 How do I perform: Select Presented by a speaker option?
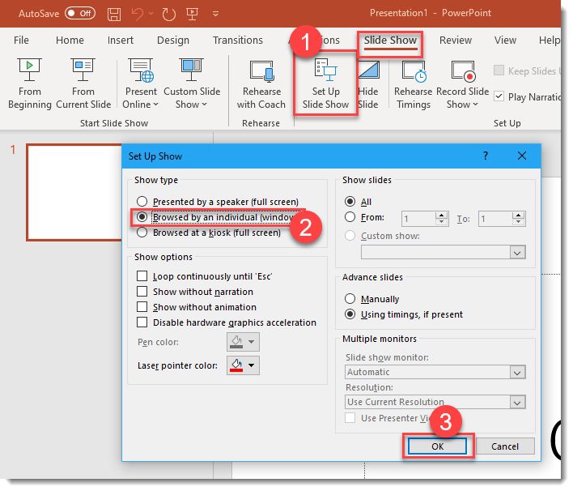142,201
